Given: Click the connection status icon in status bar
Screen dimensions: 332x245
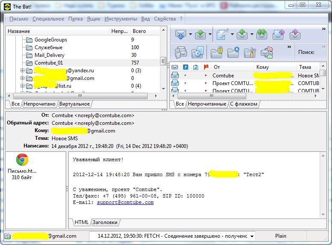Looking at the screenshot, I should 8,236.
